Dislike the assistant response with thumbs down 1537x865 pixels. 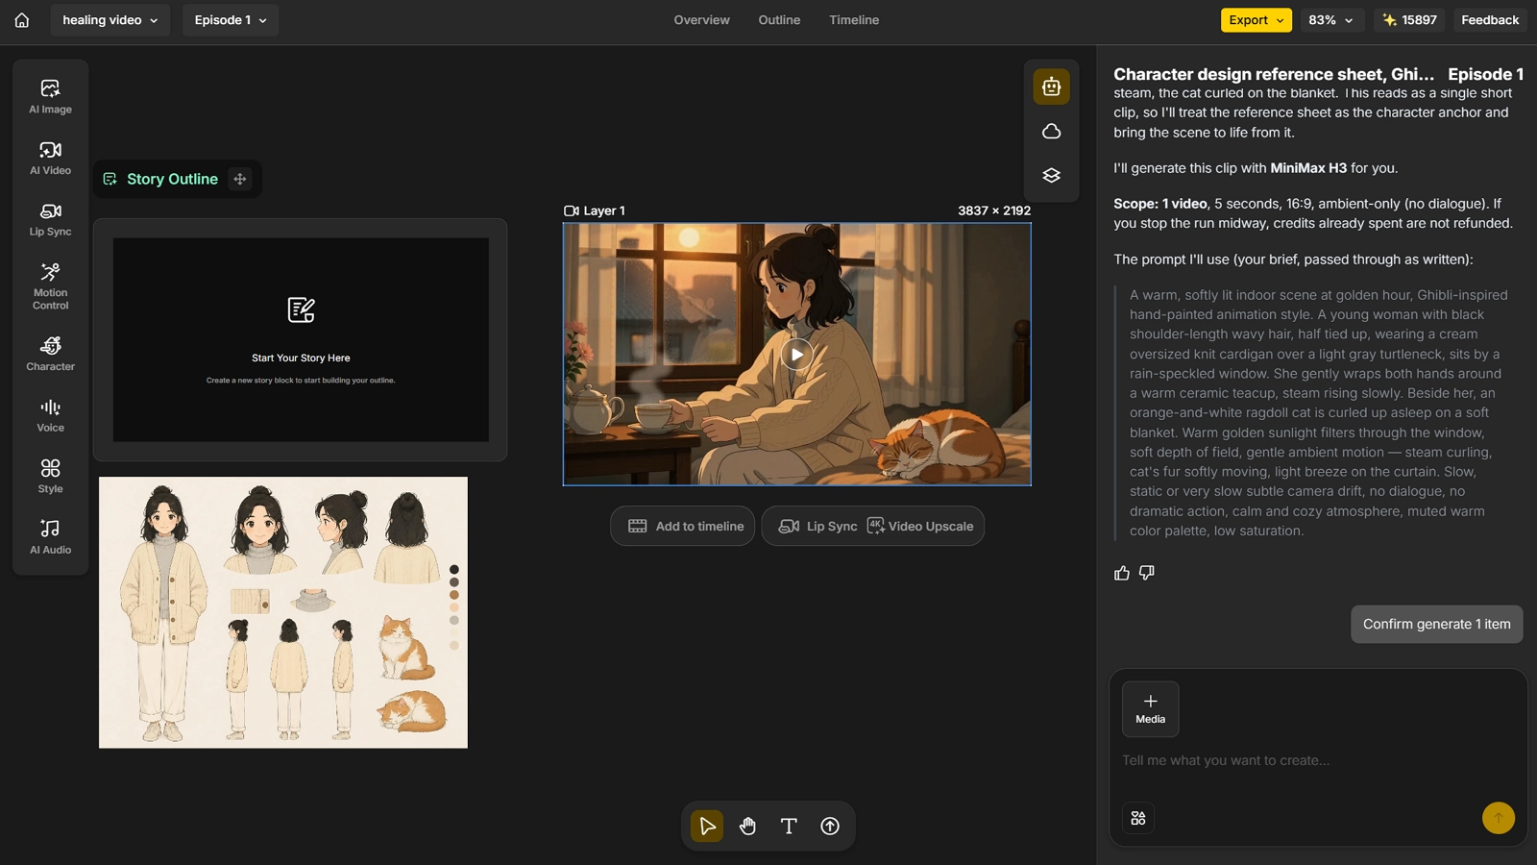coord(1147,573)
